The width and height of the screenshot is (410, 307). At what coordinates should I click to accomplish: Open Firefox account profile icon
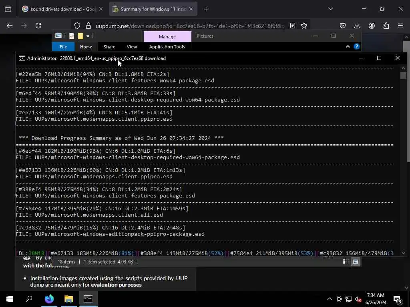coord(372,26)
